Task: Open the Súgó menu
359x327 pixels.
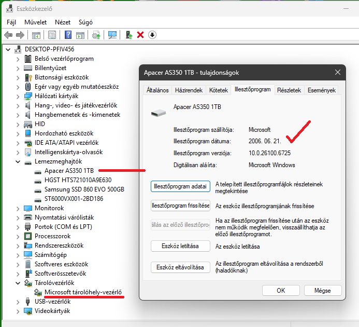Action: pyautogui.click(x=85, y=22)
